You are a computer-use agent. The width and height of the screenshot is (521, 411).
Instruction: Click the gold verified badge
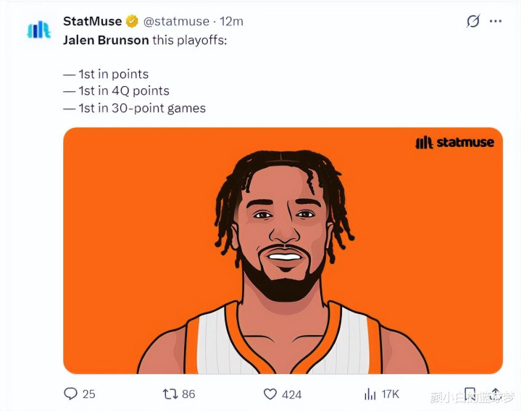[132, 21]
